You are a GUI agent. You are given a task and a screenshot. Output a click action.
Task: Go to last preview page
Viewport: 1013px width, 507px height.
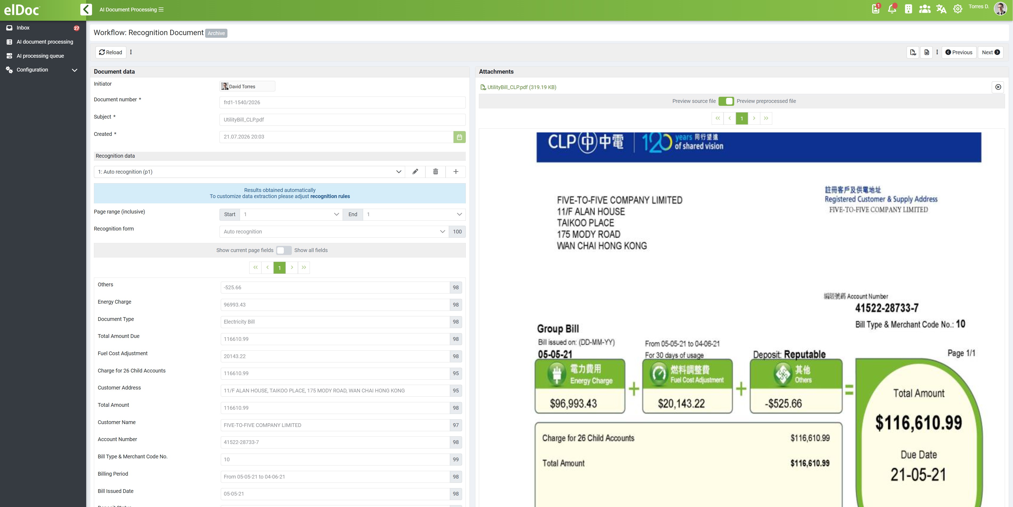766,118
